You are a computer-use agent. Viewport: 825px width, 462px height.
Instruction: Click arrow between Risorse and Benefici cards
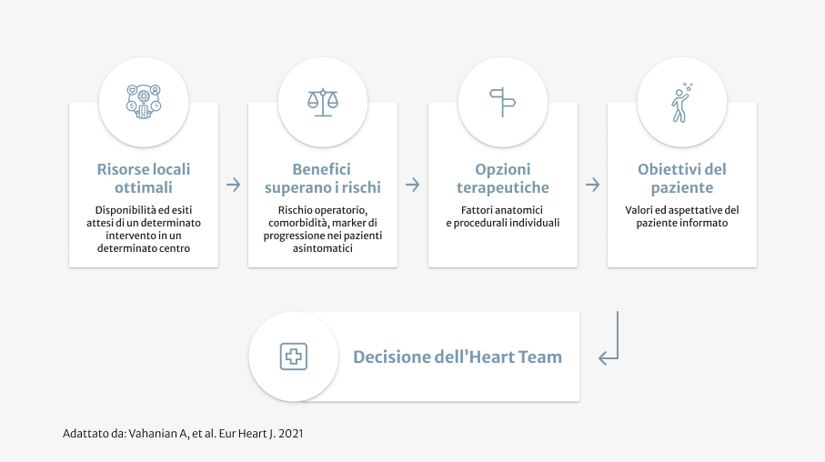tap(234, 185)
